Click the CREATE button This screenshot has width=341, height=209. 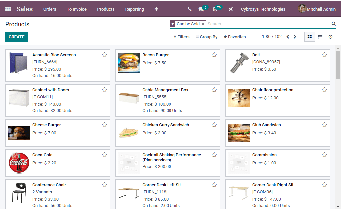pos(16,37)
